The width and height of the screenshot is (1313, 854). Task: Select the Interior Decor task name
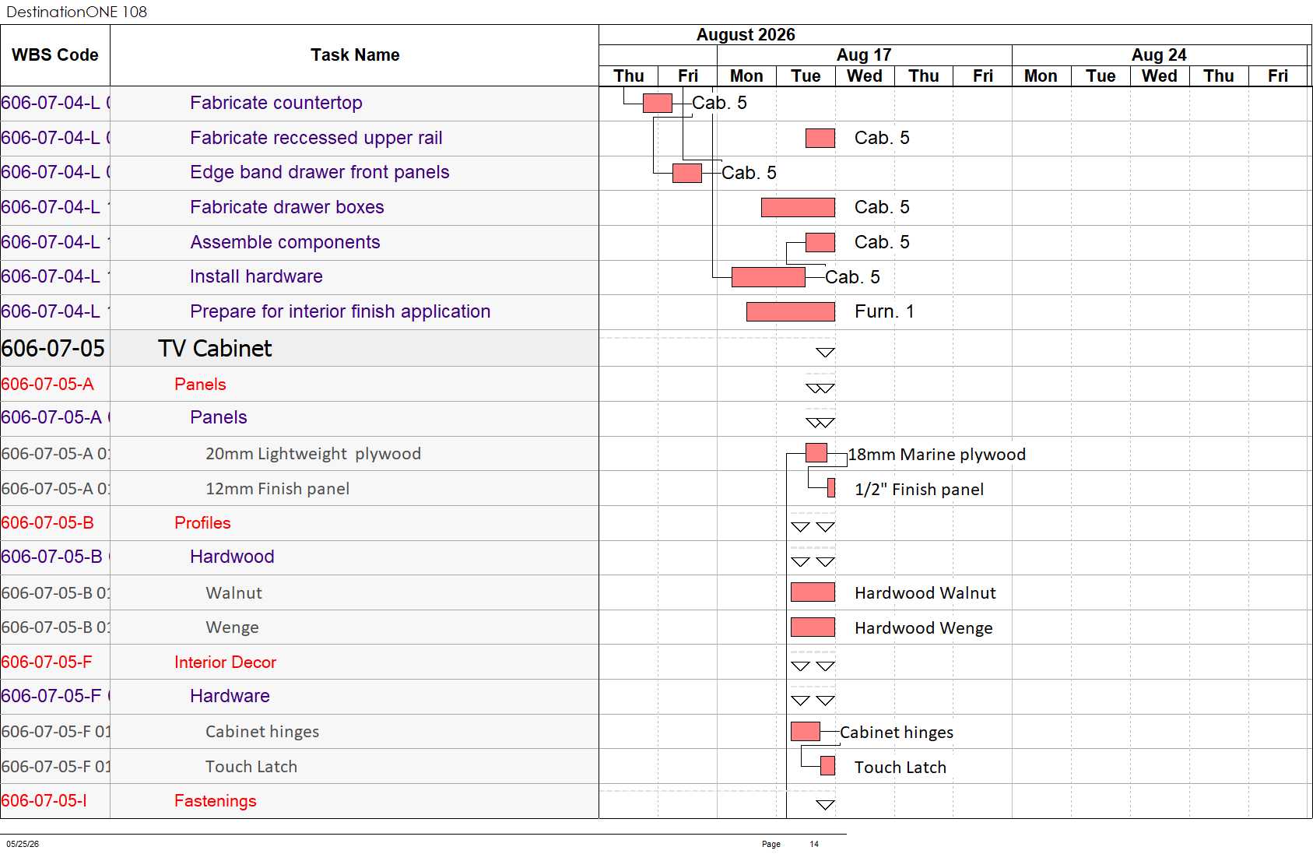225,662
